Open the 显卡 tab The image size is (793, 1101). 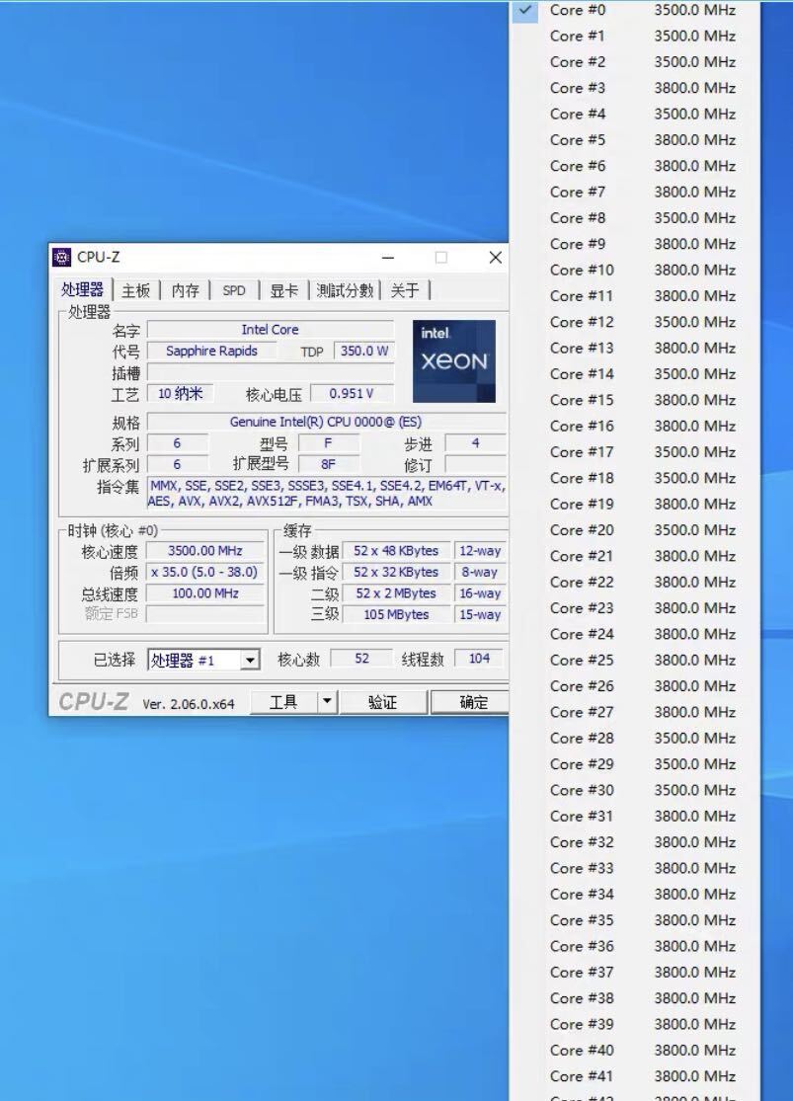[x=283, y=290]
